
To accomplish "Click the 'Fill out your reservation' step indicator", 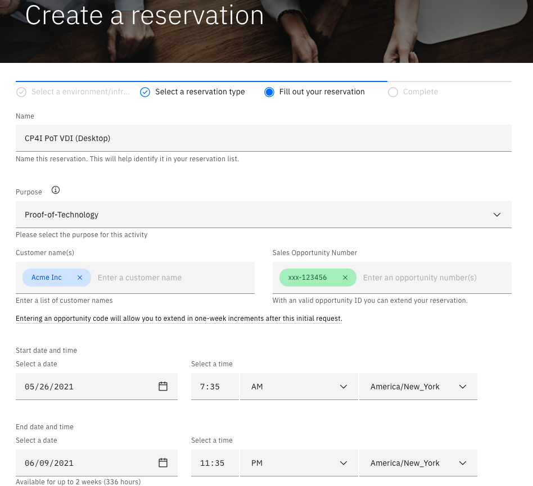I will (269, 92).
